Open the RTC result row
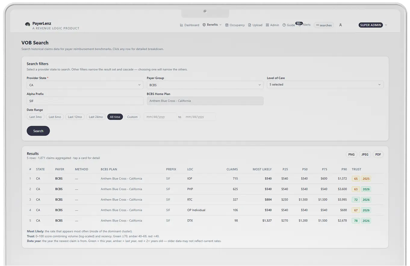 click(205, 200)
